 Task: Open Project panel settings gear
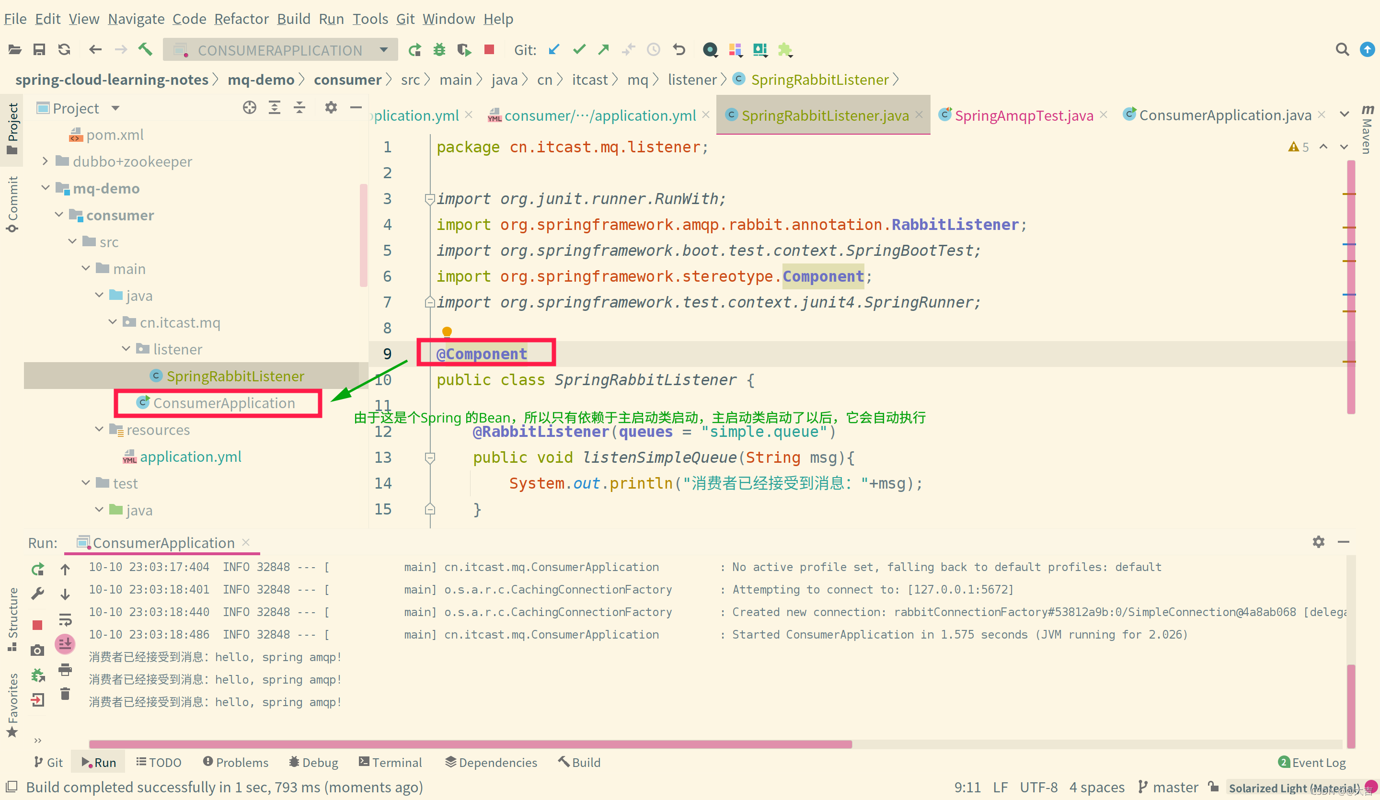[331, 108]
